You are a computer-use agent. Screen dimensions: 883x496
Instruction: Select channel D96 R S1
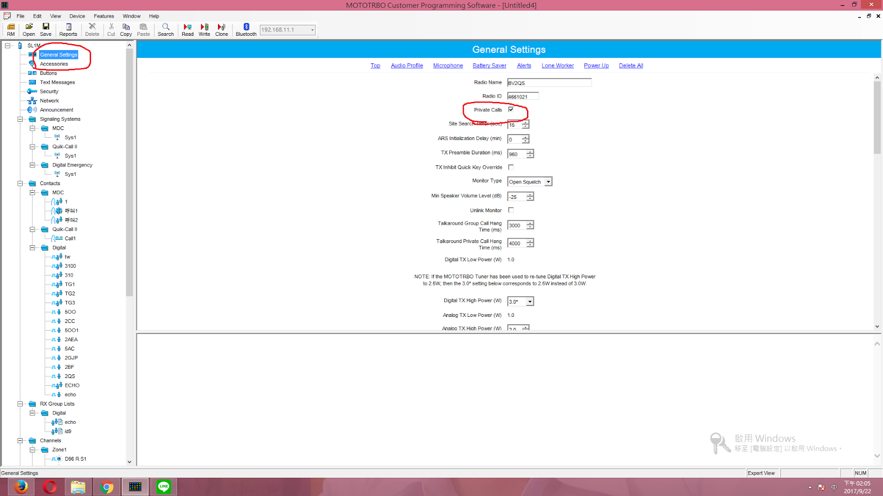pos(75,459)
